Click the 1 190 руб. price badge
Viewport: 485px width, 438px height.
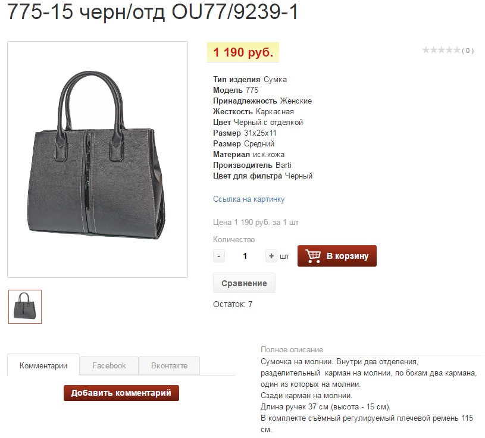(243, 52)
